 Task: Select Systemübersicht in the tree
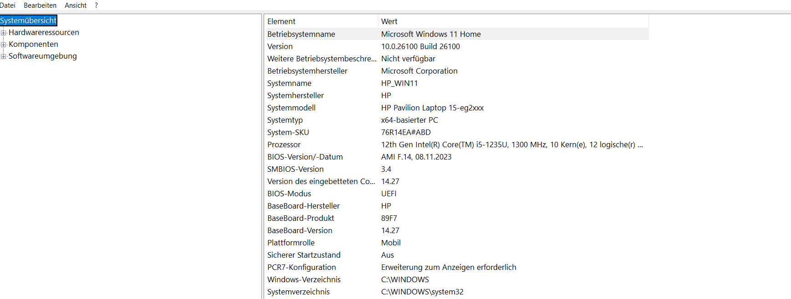tap(28, 20)
